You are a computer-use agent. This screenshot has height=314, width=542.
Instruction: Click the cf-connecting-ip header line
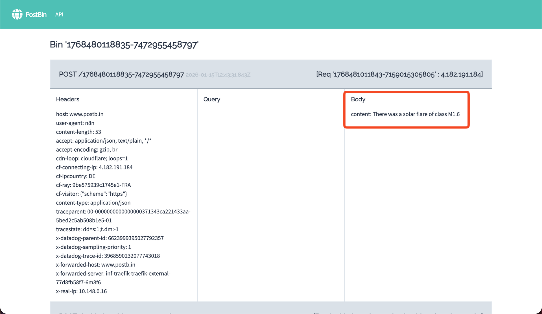94,167
